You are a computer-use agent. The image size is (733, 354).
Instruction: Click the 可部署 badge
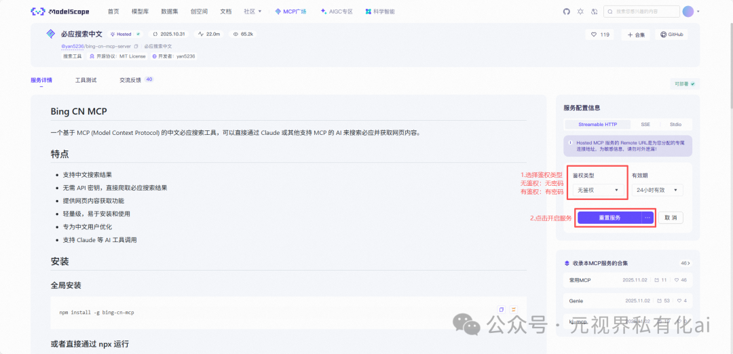685,84
